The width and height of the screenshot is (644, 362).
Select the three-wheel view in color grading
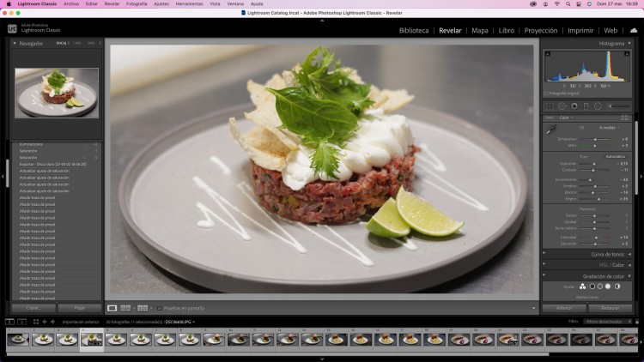click(582, 287)
